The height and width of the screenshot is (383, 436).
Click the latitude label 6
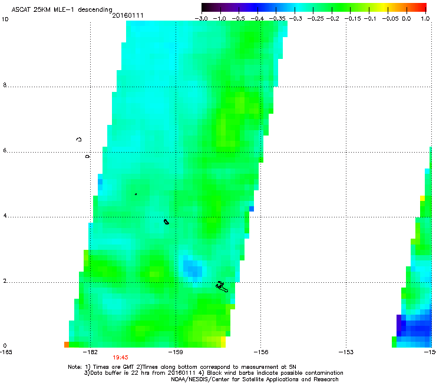(5, 150)
